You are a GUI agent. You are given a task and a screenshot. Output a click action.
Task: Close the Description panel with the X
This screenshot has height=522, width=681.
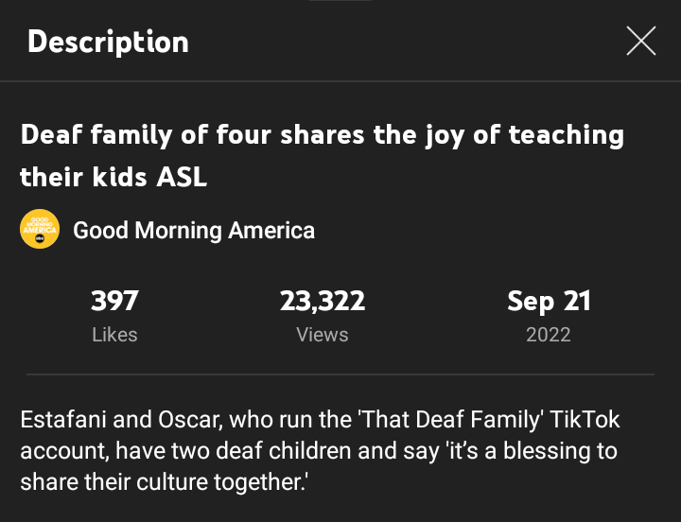[x=640, y=41]
